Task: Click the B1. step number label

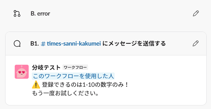Action: [35, 43]
